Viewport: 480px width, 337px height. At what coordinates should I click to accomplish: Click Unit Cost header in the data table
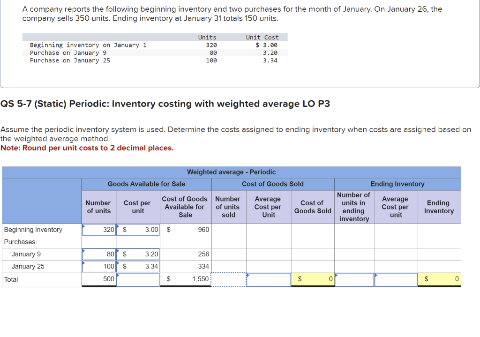coord(262,37)
